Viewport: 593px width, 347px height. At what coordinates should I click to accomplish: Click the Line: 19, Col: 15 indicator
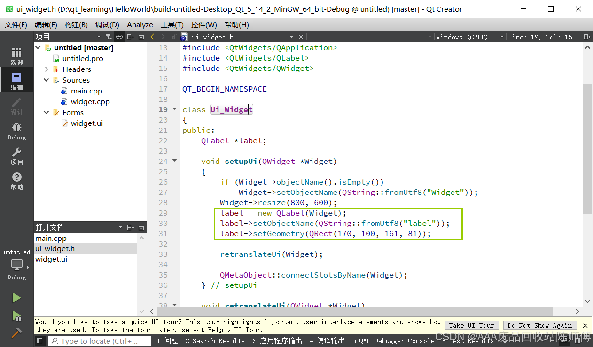(540, 37)
